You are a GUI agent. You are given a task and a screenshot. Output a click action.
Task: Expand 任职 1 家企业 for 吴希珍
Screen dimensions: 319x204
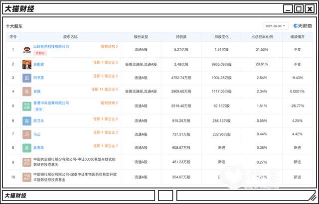(106, 146)
